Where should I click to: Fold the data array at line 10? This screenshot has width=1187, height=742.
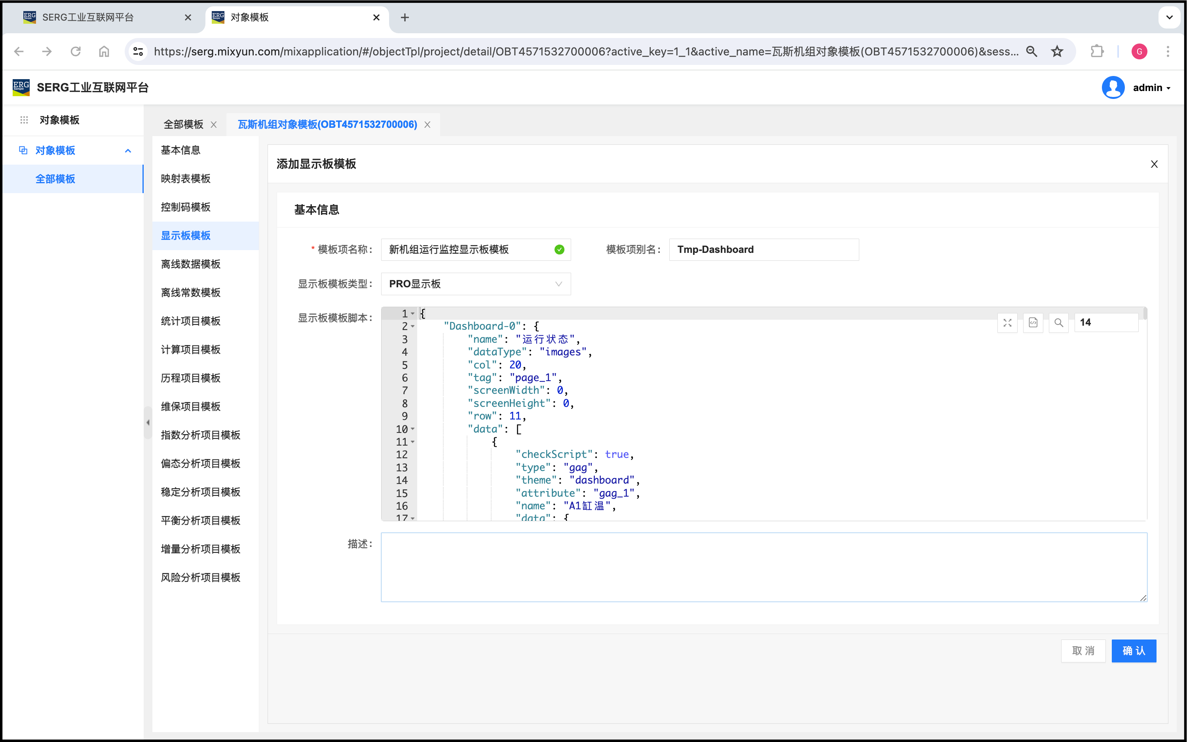[413, 429]
